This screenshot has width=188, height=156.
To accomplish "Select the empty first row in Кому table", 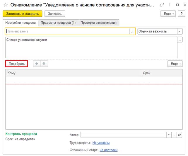I will click(94, 81).
